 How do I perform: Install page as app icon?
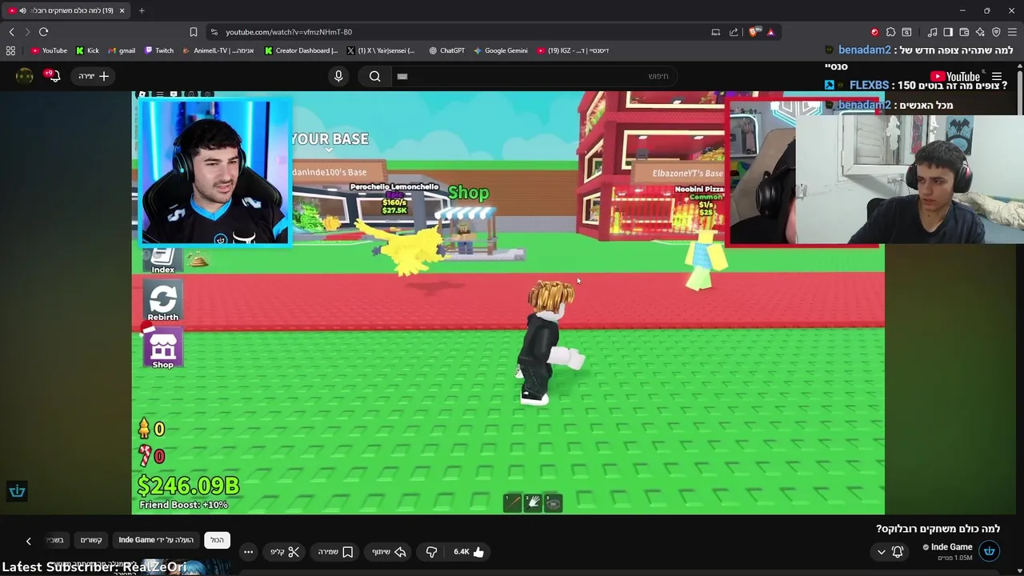[716, 32]
